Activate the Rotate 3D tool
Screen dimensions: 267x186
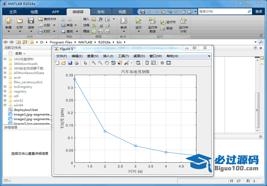113,63
